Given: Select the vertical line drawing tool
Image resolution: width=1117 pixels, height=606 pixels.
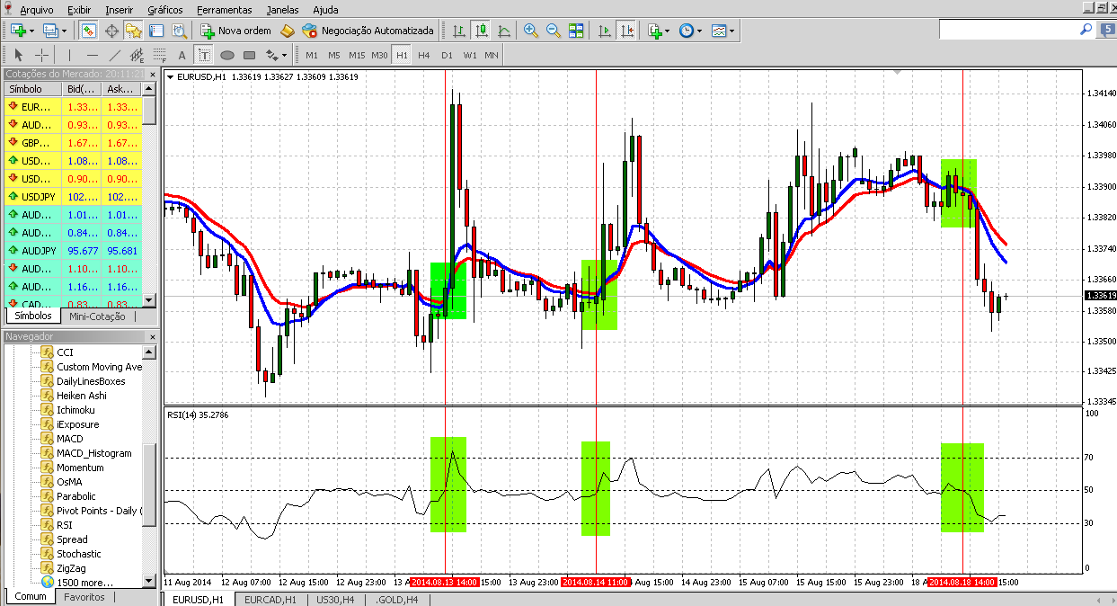Looking at the screenshot, I should (69, 55).
